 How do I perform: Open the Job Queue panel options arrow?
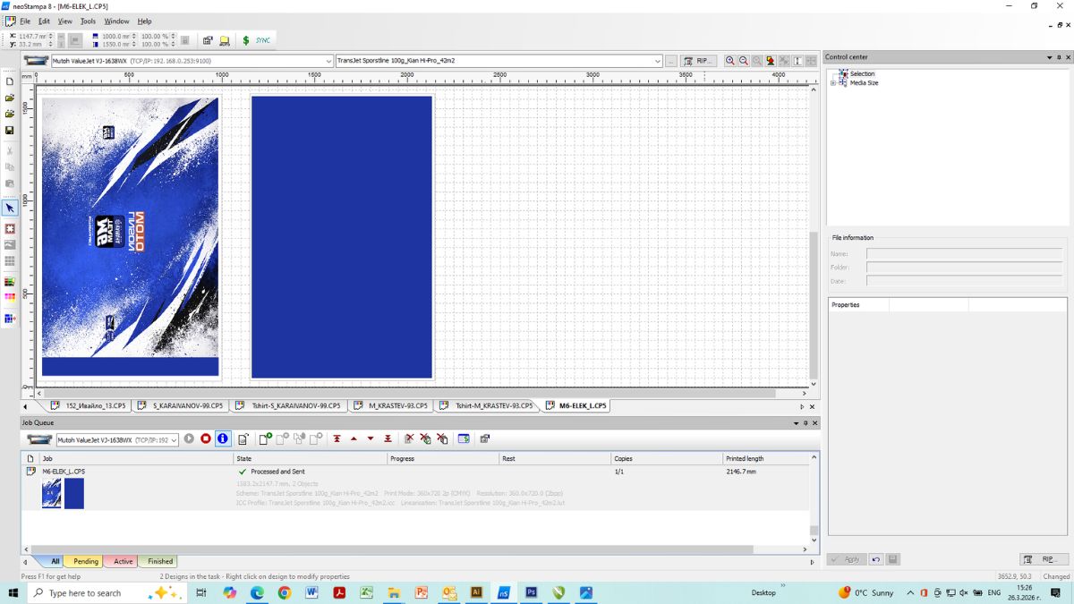click(796, 423)
